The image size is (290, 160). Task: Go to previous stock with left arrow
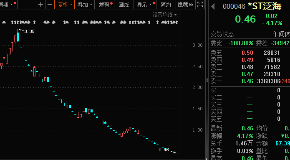[x=213, y=7]
